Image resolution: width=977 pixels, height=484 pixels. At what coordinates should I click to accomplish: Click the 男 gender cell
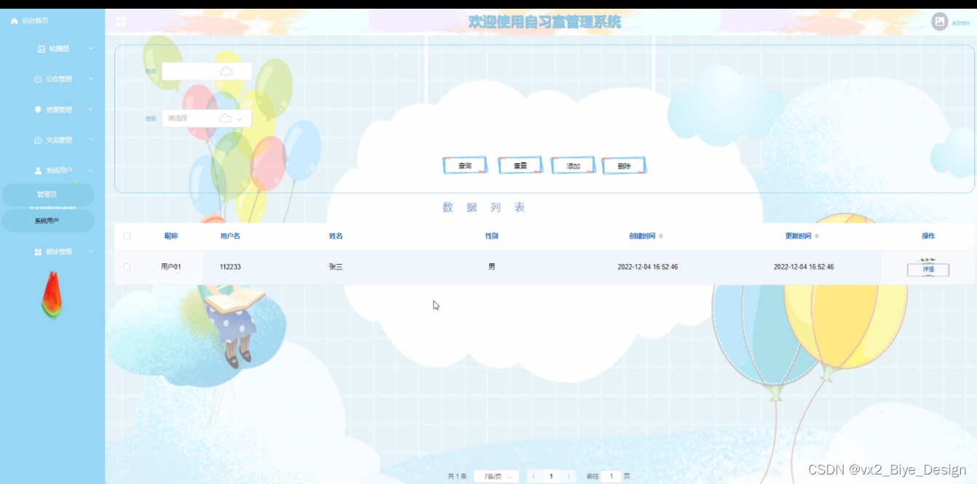pyautogui.click(x=491, y=267)
